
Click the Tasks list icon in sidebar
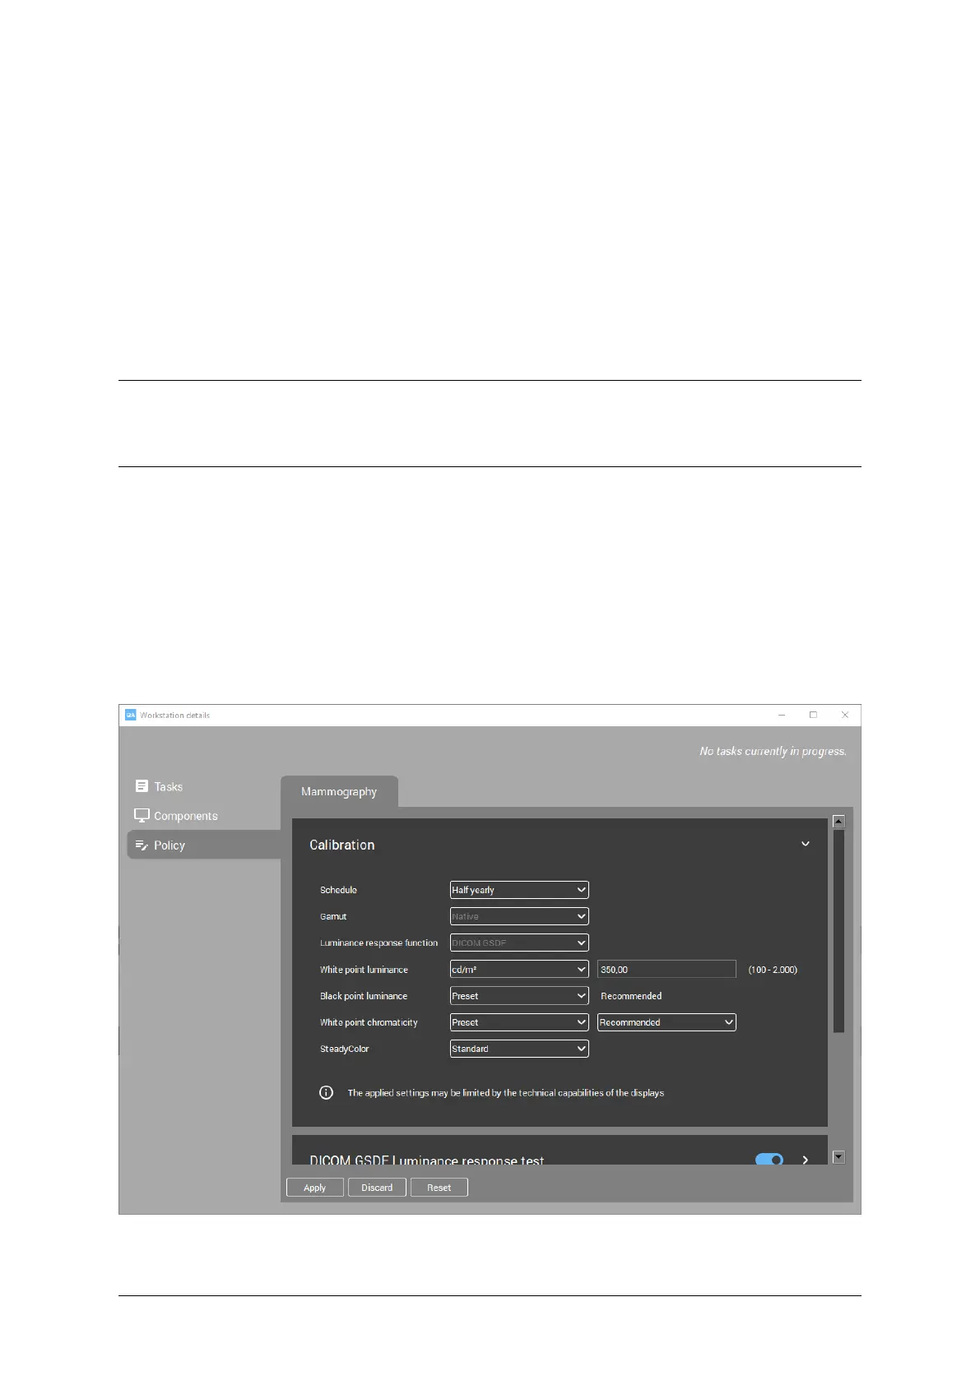[142, 786]
